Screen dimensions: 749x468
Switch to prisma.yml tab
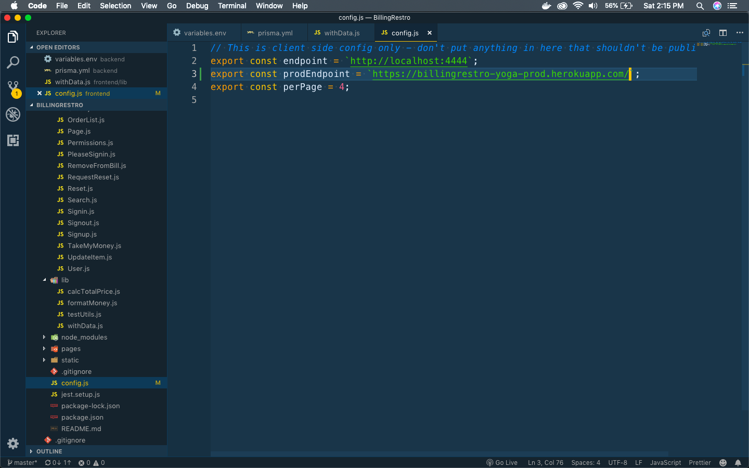pyautogui.click(x=274, y=33)
